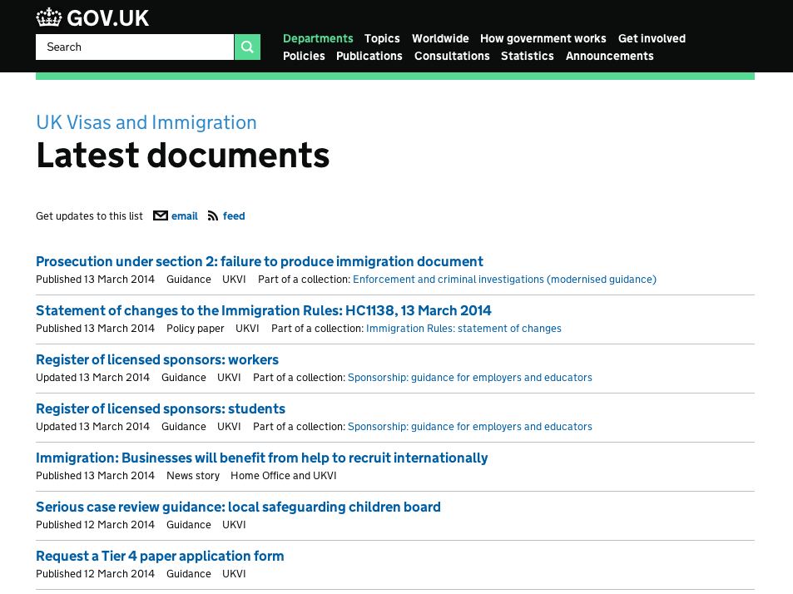Open Enforcement and criminal investigations collection
The height and width of the screenshot is (594, 793).
tap(504, 279)
